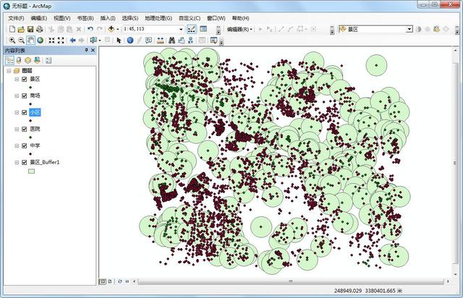Screen dimensions: 463x298
Task: Switch to List By Drawing Order
Action: [x=9, y=61]
